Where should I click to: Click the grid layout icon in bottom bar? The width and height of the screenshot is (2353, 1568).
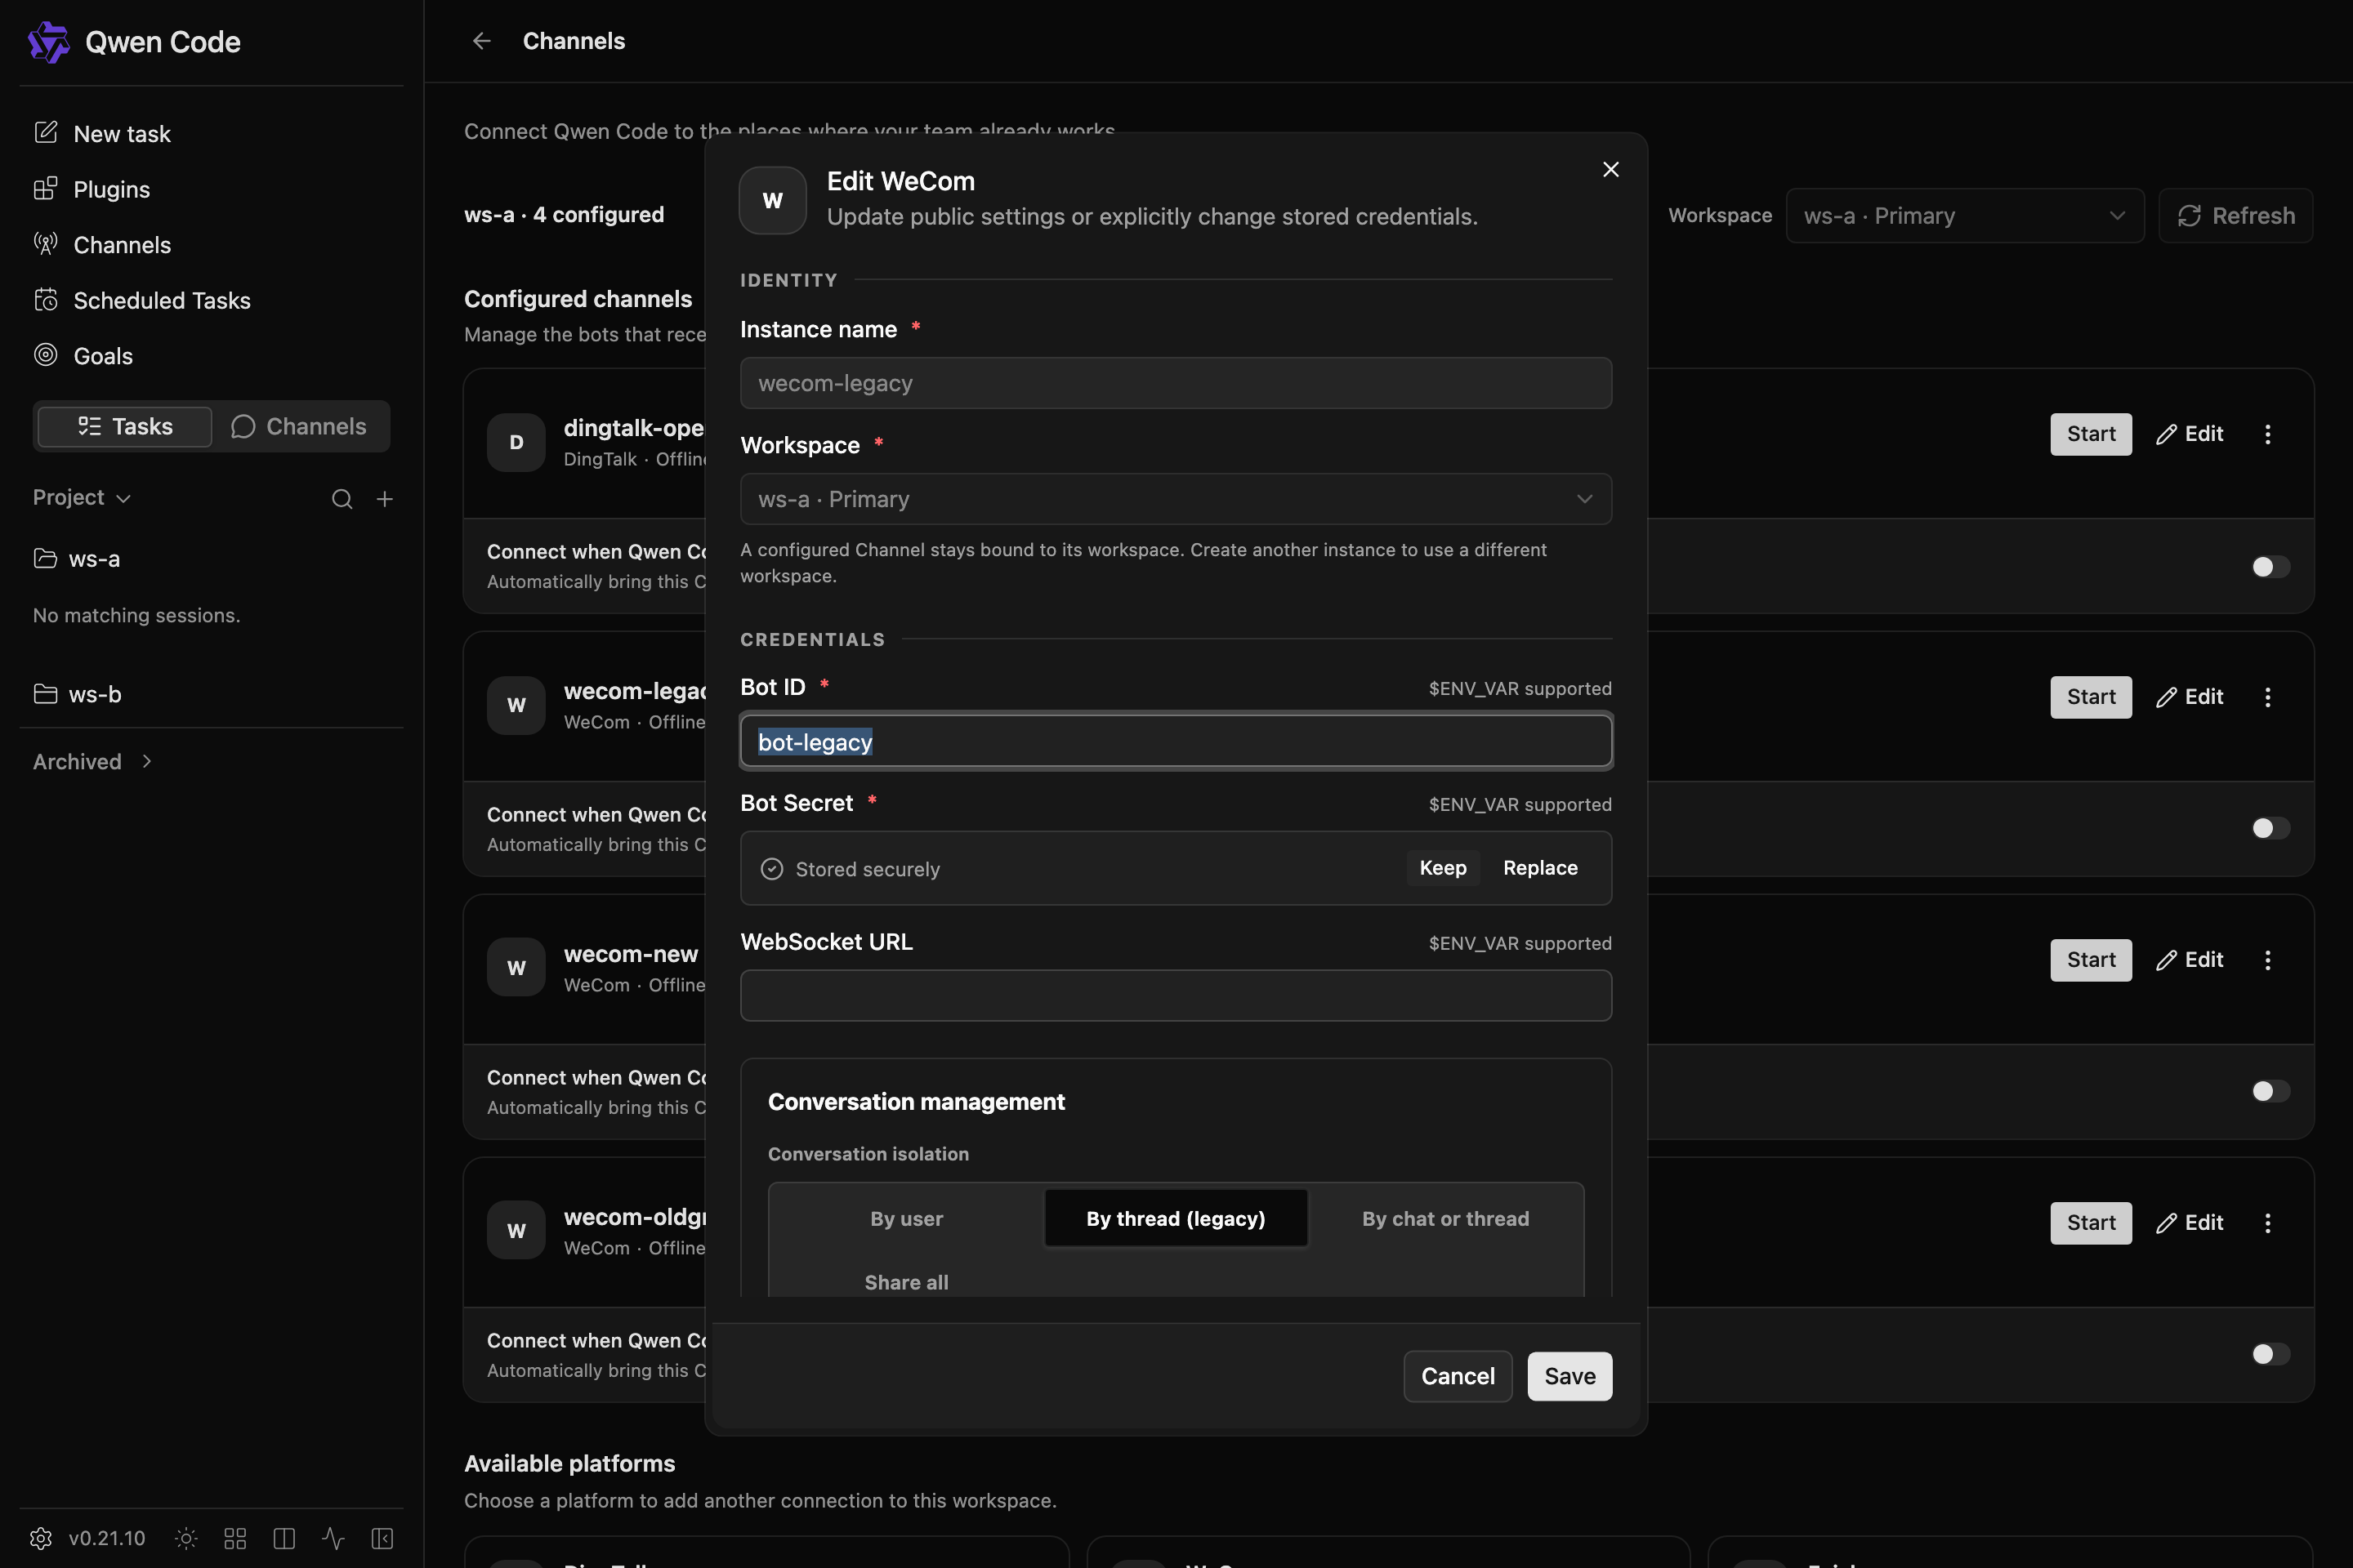click(235, 1538)
